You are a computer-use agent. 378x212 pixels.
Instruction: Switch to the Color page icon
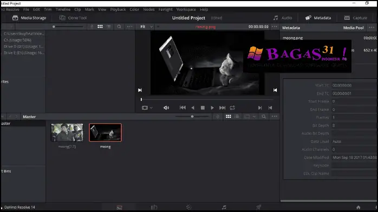tap(189, 207)
